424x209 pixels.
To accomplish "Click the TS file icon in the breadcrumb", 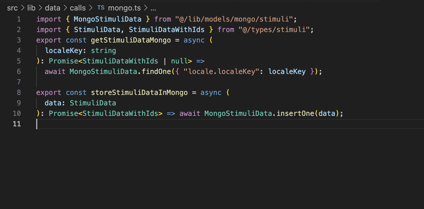I will point(101,8).
